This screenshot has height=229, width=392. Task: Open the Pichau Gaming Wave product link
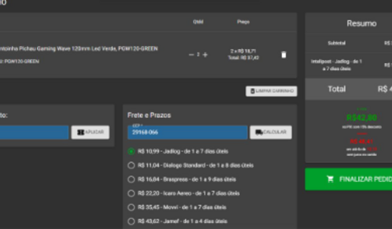[x=78, y=49]
